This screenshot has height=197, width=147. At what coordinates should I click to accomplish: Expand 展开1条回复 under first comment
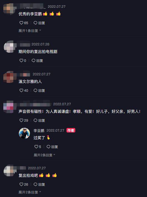point(30,31)
